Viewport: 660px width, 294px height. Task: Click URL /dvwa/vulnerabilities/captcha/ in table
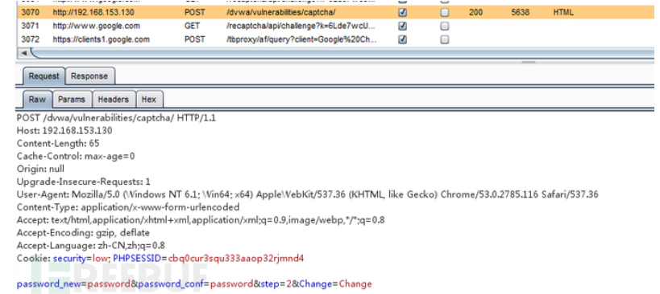pyautogui.click(x=280, y=13)
